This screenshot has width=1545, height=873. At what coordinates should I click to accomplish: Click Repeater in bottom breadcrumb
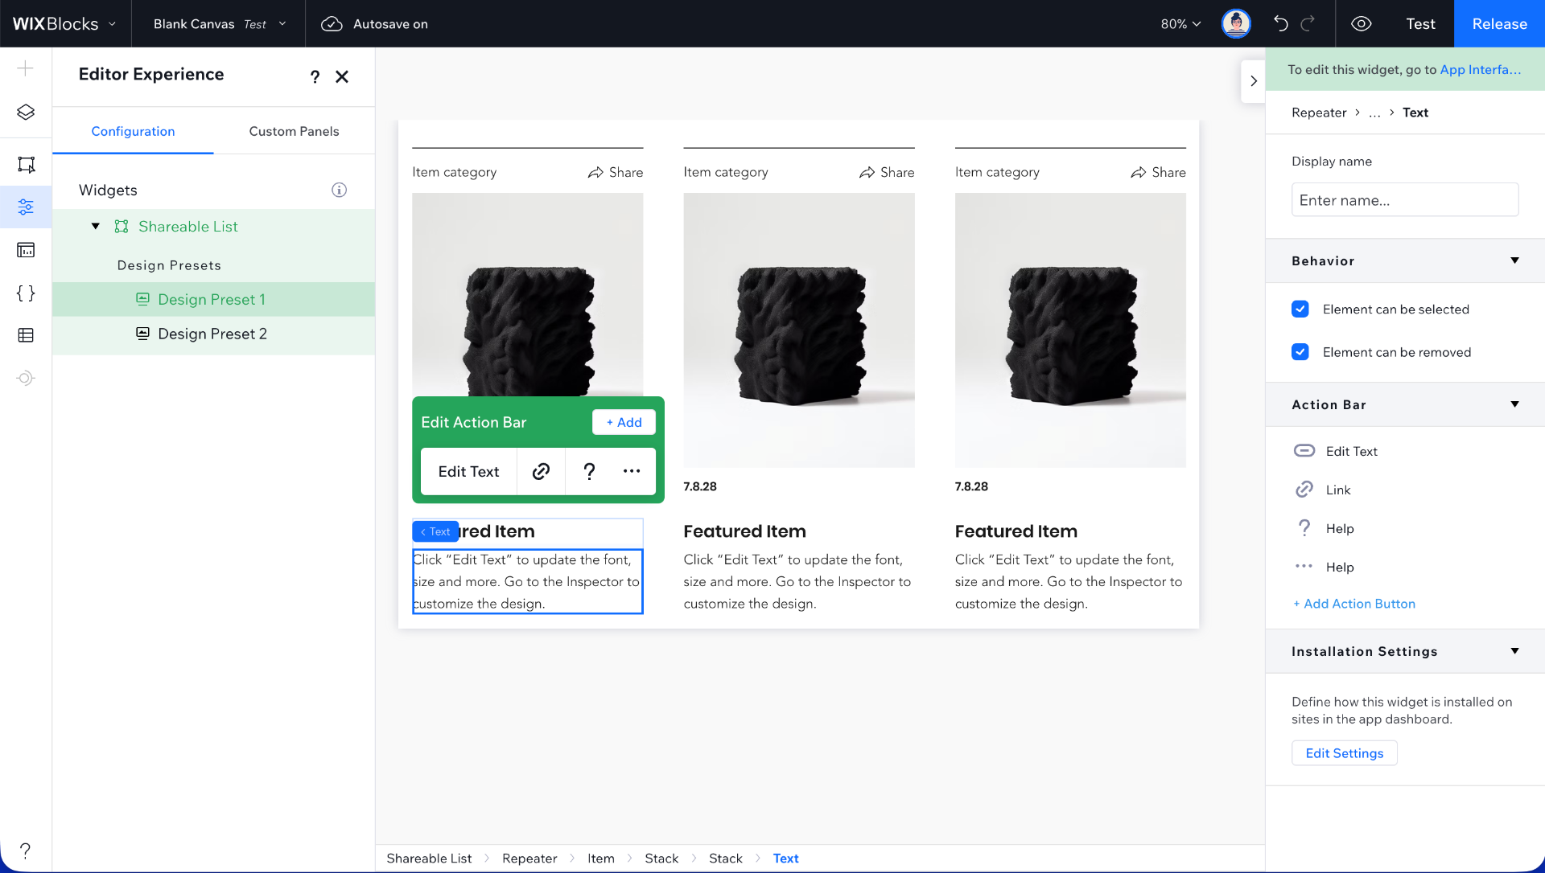[x=529, y=859]
